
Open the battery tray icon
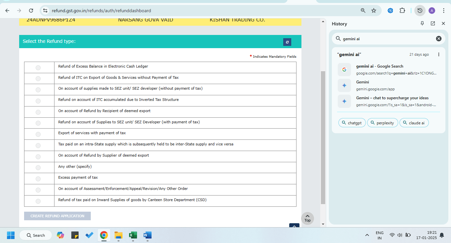point(408,235)
